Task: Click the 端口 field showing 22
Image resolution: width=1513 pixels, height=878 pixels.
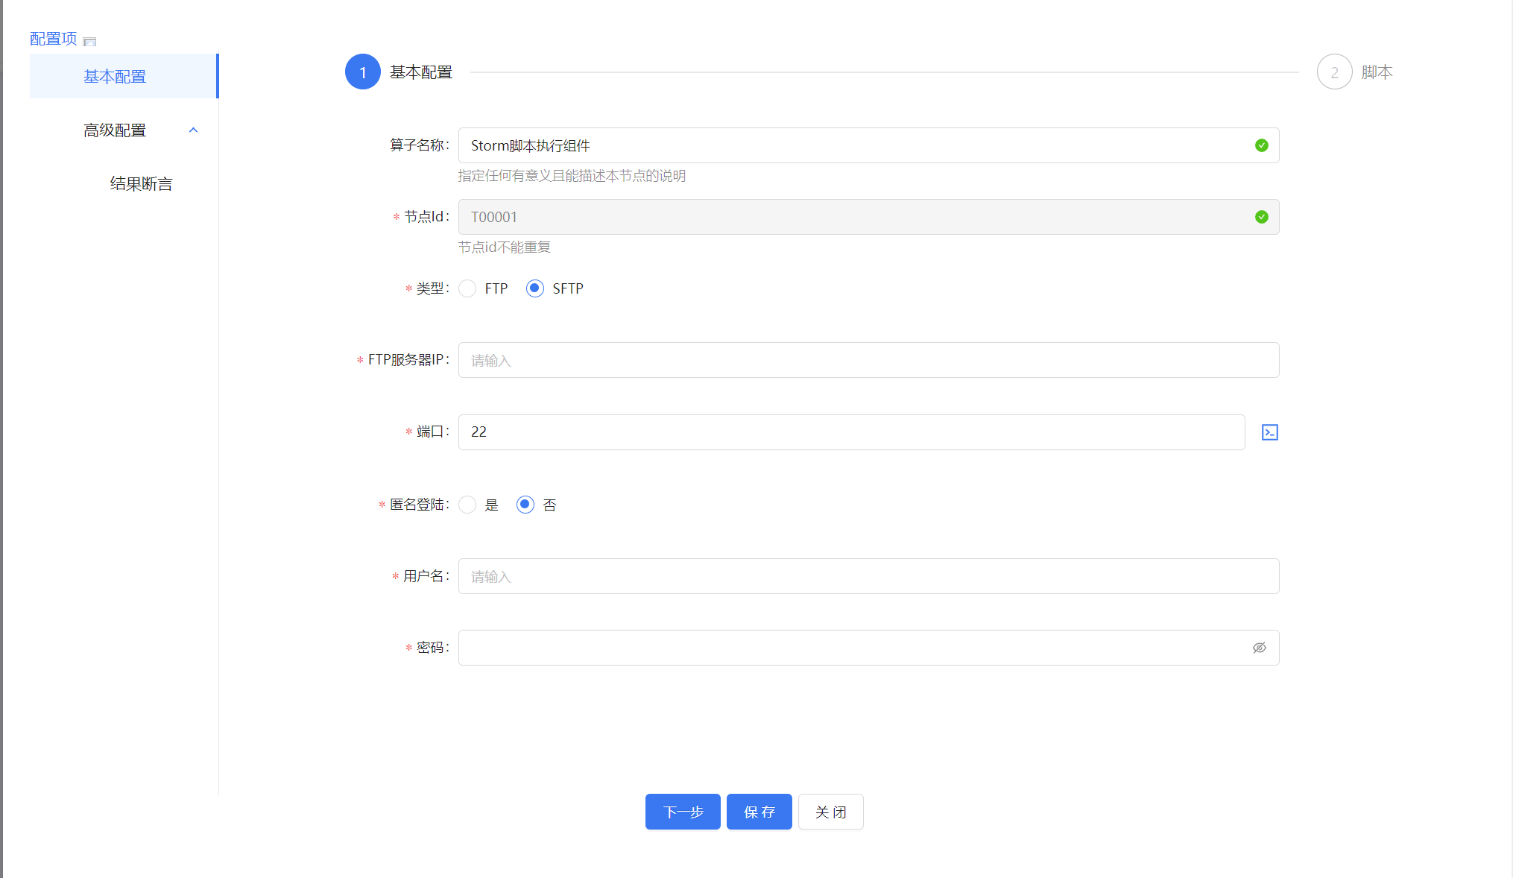Action: (851, 432)
